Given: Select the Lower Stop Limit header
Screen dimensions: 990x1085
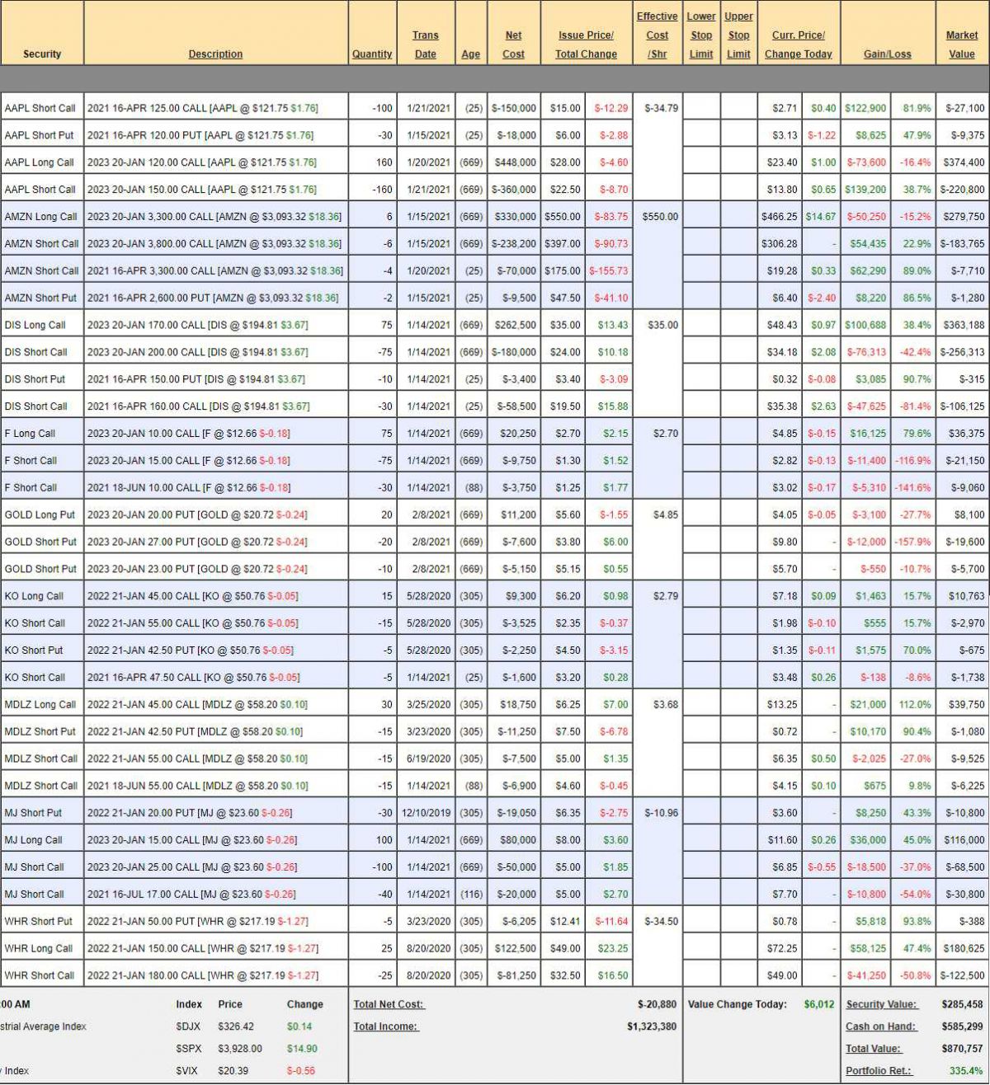Looking at the screenshot, I should point(700,35).
